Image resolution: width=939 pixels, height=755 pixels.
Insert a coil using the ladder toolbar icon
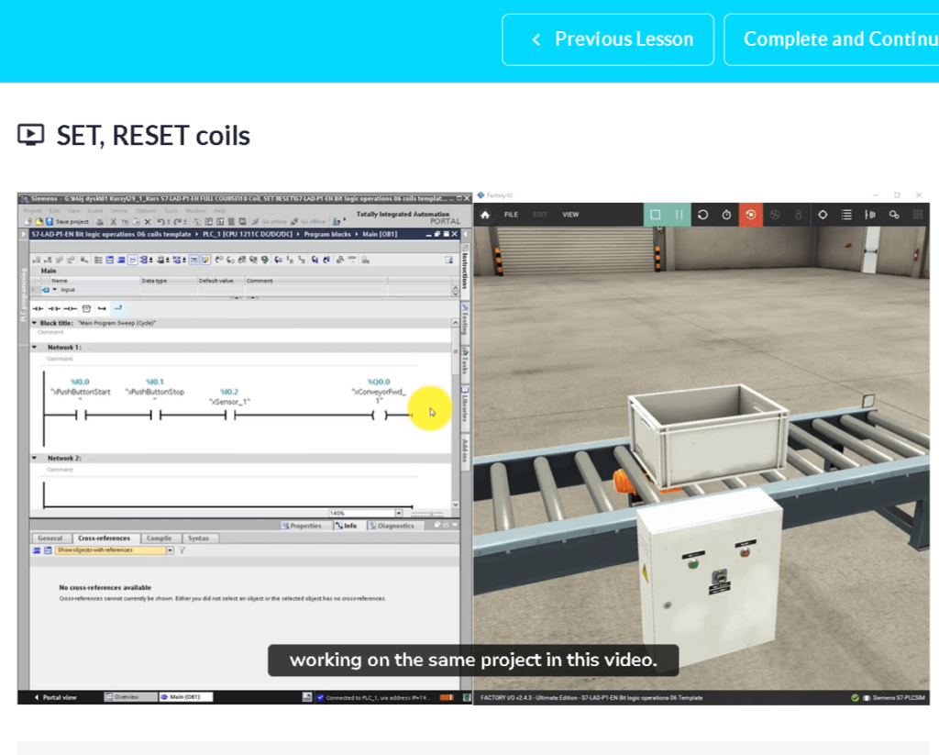pyautogui.click(x=70, y=306)
